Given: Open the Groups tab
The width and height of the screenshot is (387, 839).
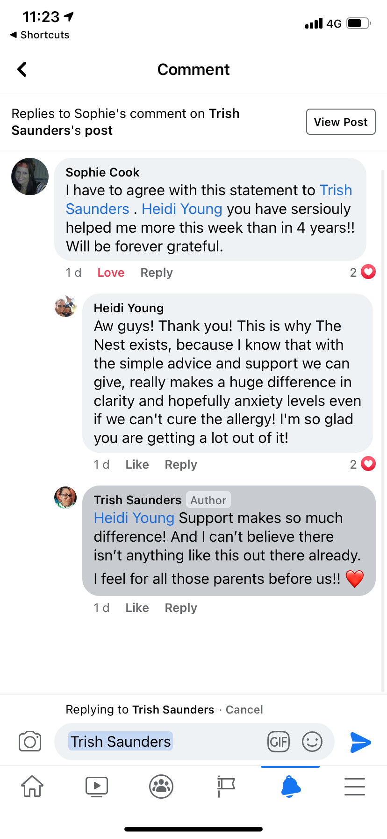Looking at the screenshot, I should tap(161, 786).
